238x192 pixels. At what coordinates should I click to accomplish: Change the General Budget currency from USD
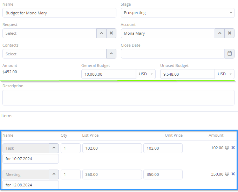[x=146, y=74]
